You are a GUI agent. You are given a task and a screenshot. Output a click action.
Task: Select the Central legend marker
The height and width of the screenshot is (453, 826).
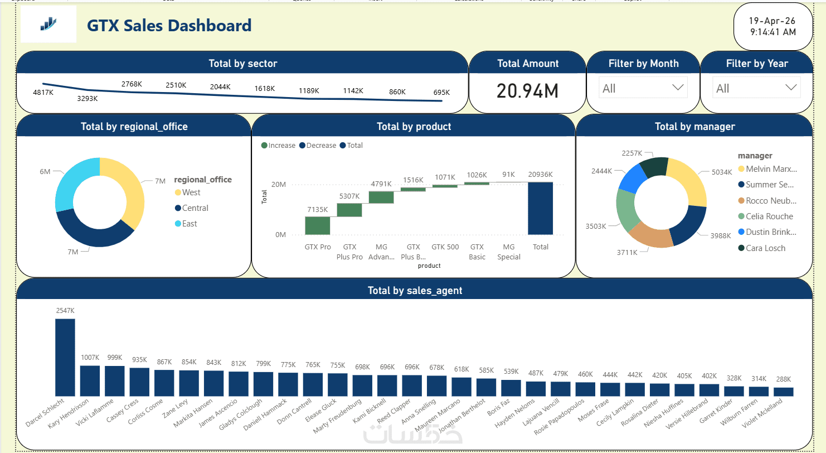point(178,208)
